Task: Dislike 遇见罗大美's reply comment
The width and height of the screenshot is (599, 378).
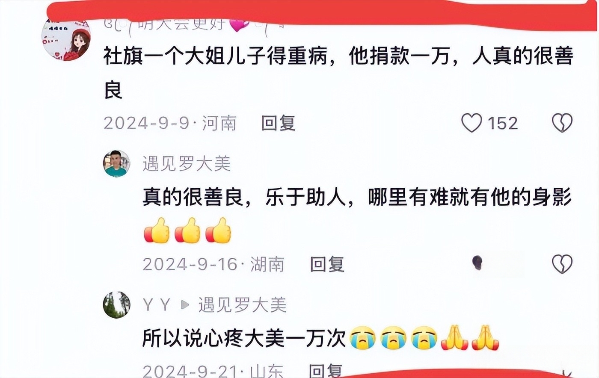Action: point(562,264)
